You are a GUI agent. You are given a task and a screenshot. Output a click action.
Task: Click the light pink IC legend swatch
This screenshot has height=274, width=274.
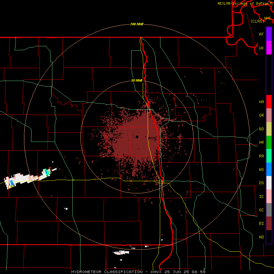pos(269,196)
